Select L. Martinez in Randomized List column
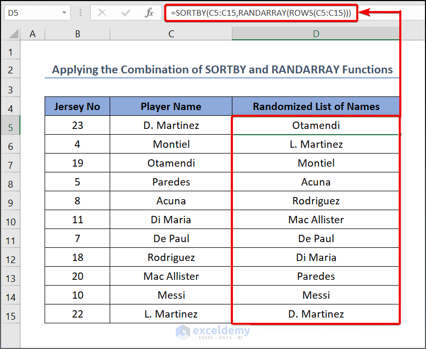Viewport: 426px width, 349px height. [x=316, y=144]
